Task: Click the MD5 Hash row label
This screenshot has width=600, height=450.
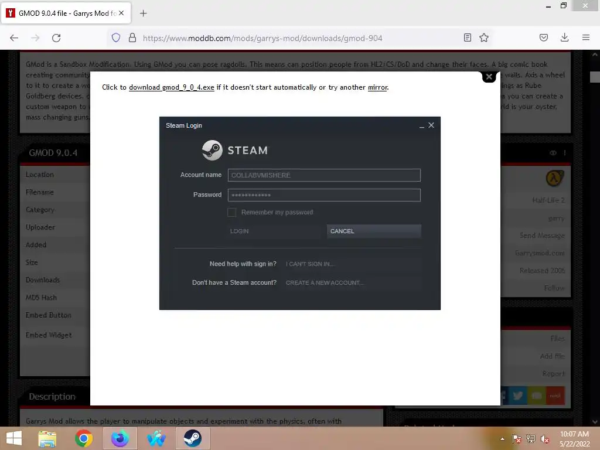Action: (41, 297)
